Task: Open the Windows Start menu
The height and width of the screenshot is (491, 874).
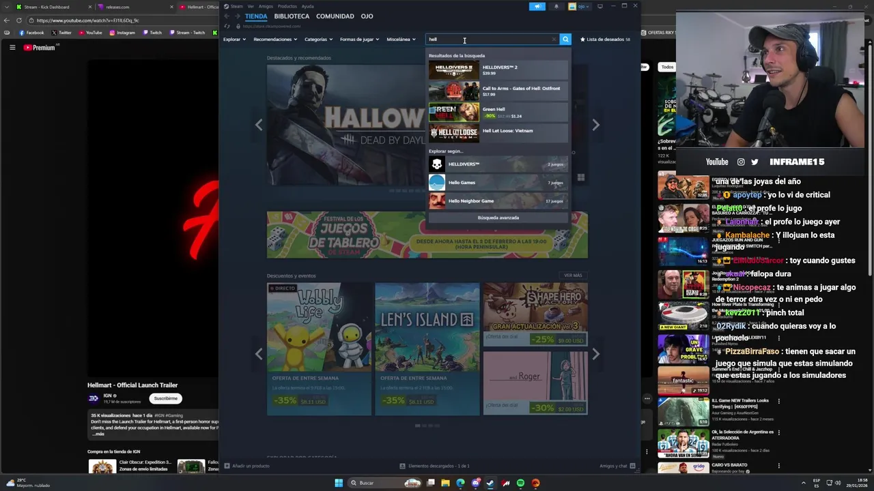Action: (339, 483)
